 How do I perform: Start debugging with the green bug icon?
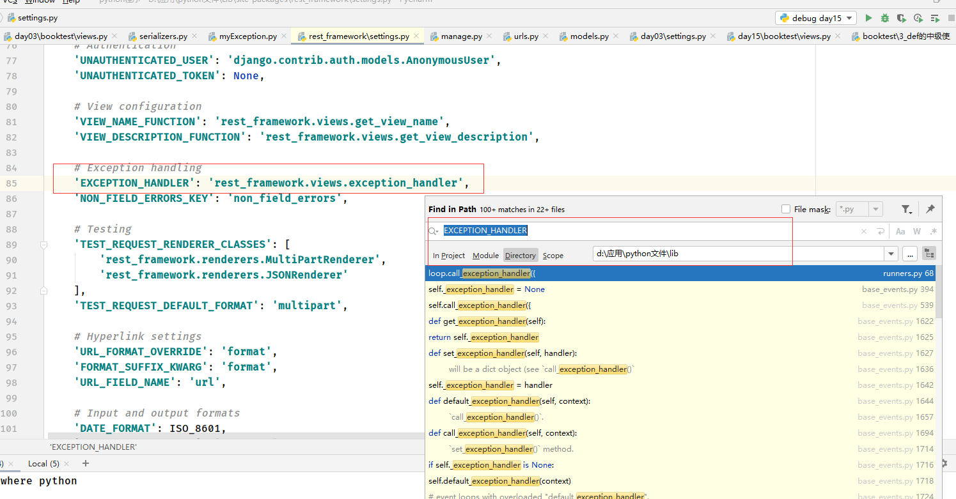point(885,18)
